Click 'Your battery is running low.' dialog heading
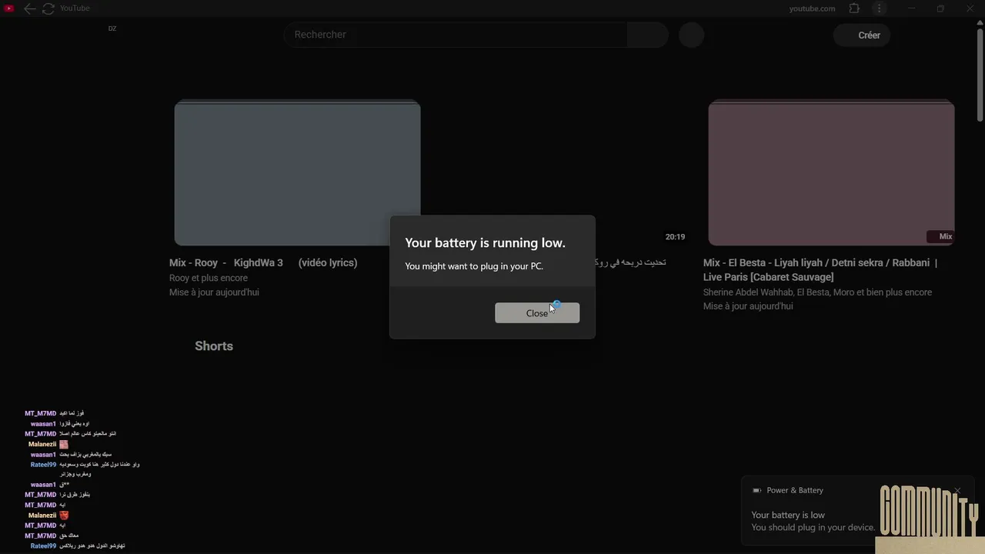The height and width of the screenshot is (554, 985). point(486,242)
